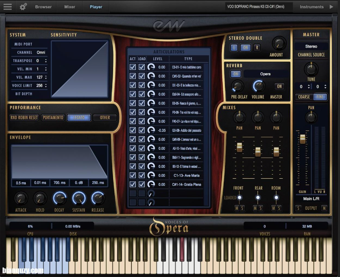Toggle Reverb ON button

click(x=236, y=74)
